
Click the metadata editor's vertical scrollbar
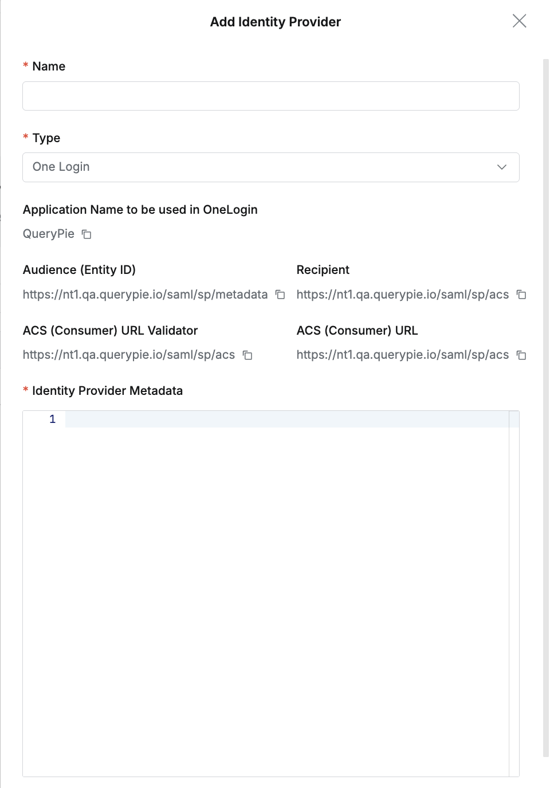[514, 573]
